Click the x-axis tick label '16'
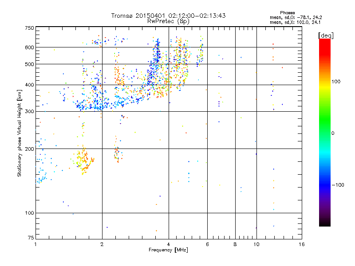This screenshot has width=355, height=266. 302,244
